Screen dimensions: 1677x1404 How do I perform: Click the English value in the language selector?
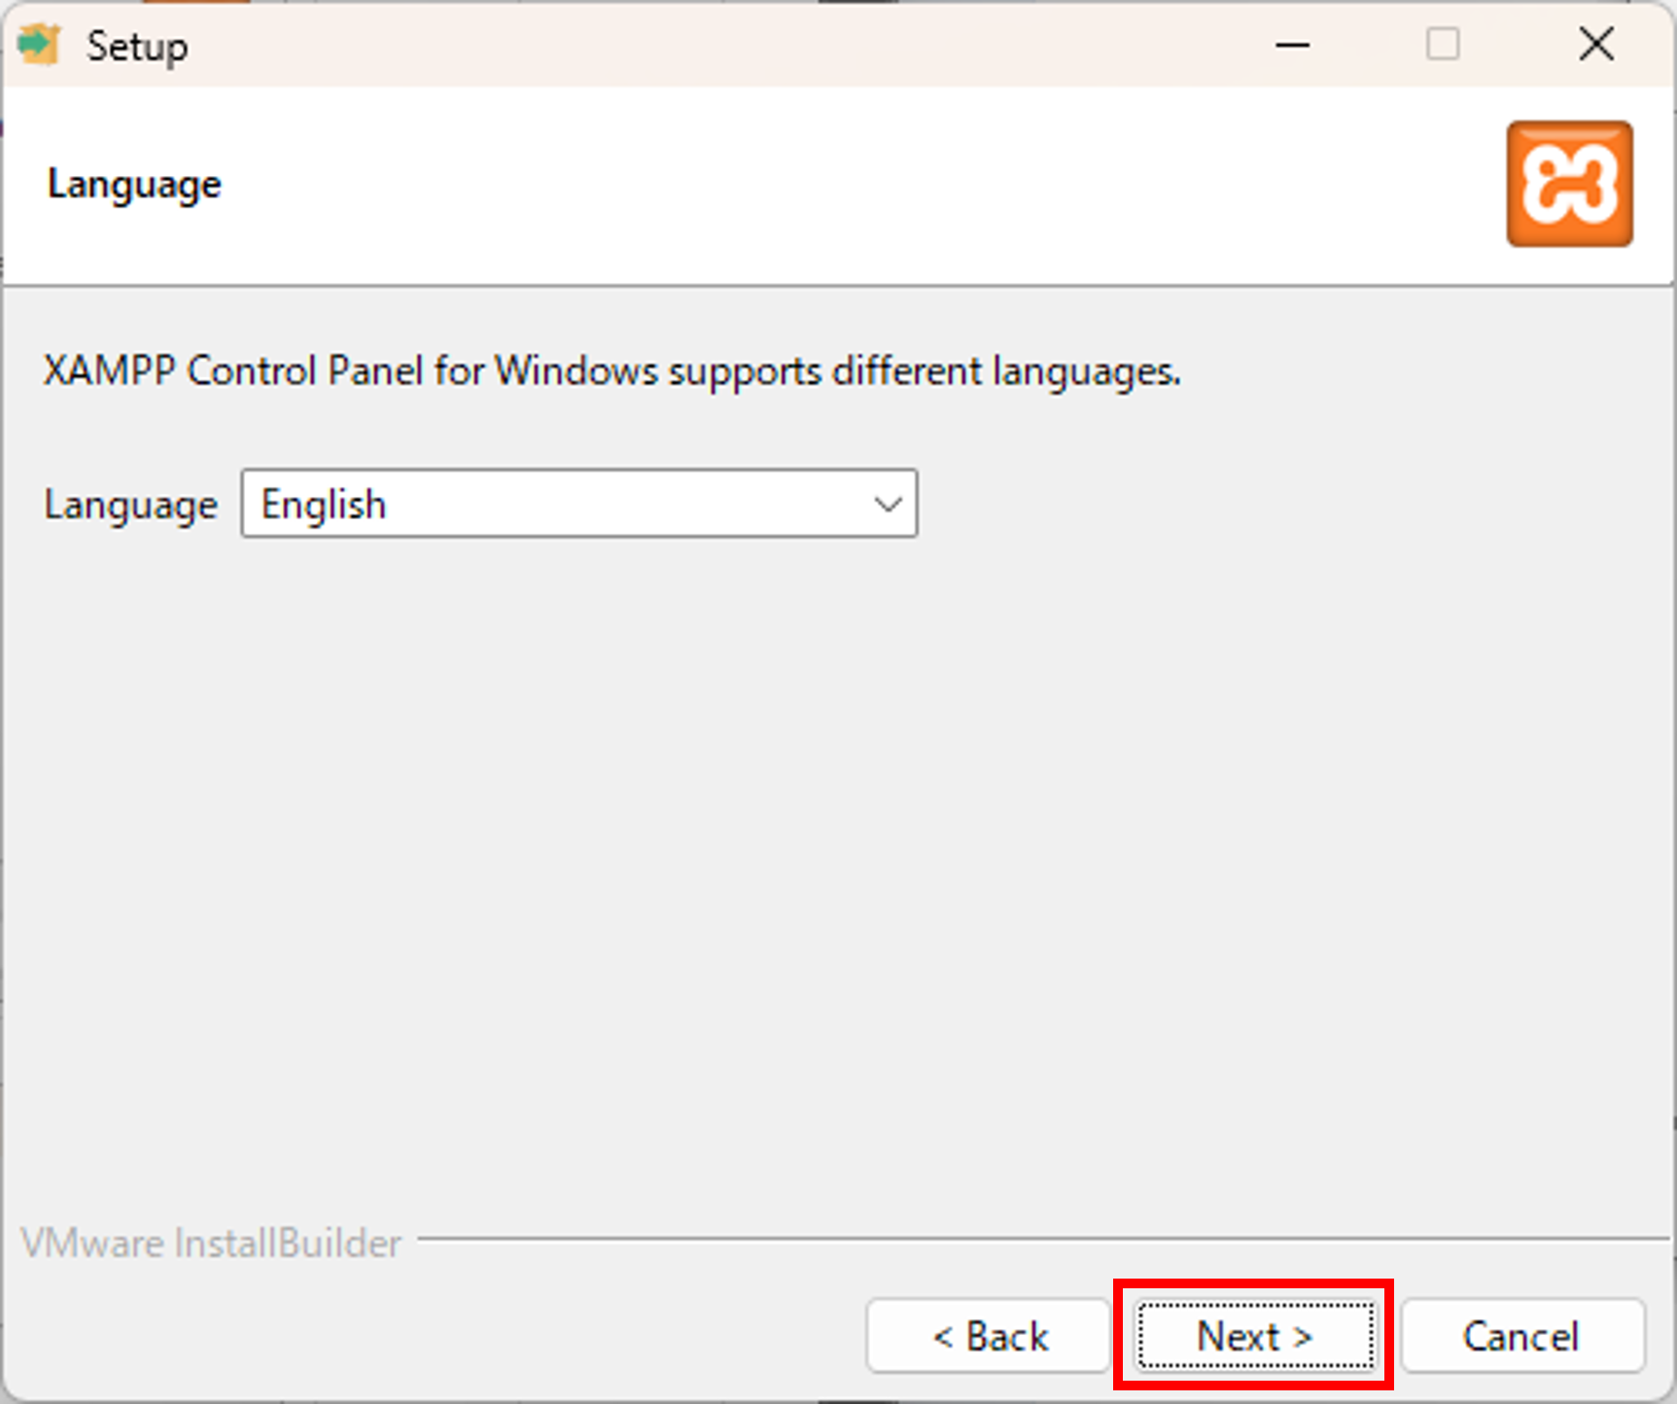[x=324, y=505]
